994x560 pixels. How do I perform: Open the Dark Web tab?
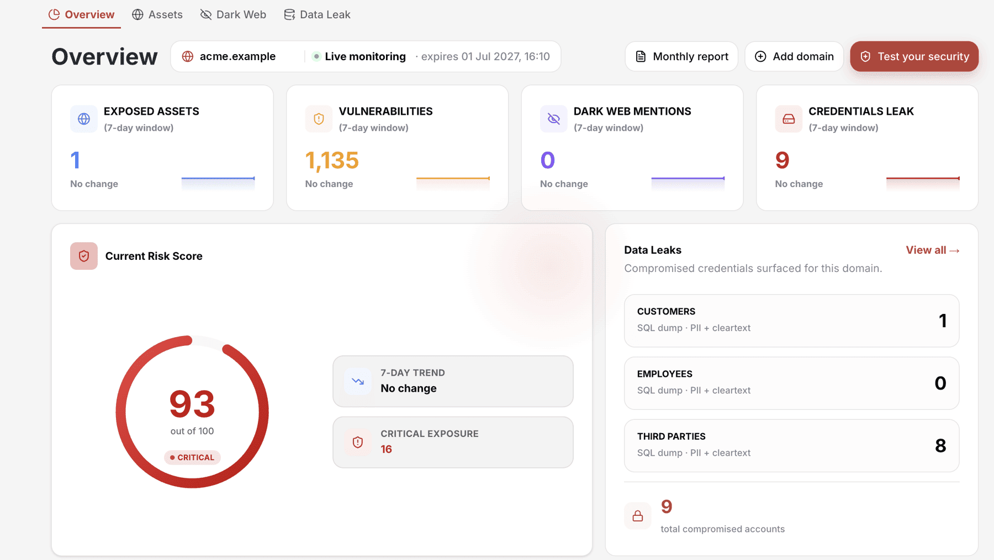tap(233, 14)
